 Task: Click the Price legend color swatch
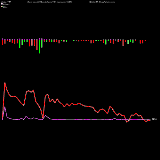pyautogui.click(x=2, y=6)
